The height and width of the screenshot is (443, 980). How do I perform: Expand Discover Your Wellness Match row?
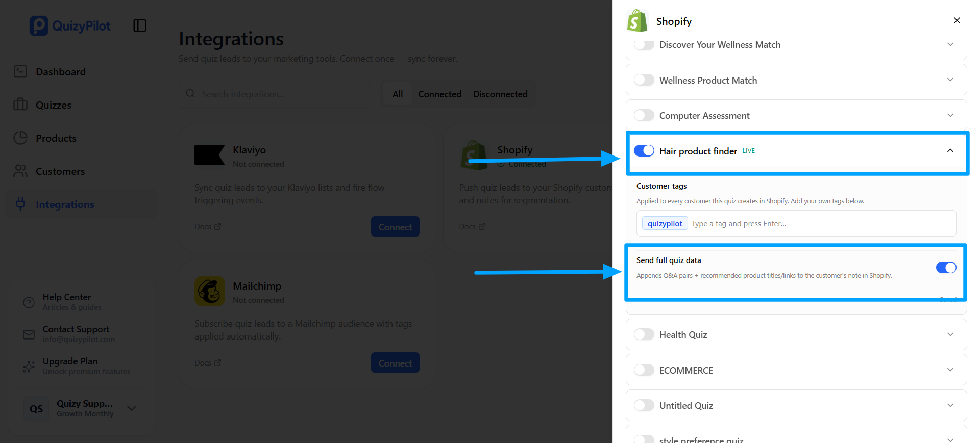tap(950, 44)
